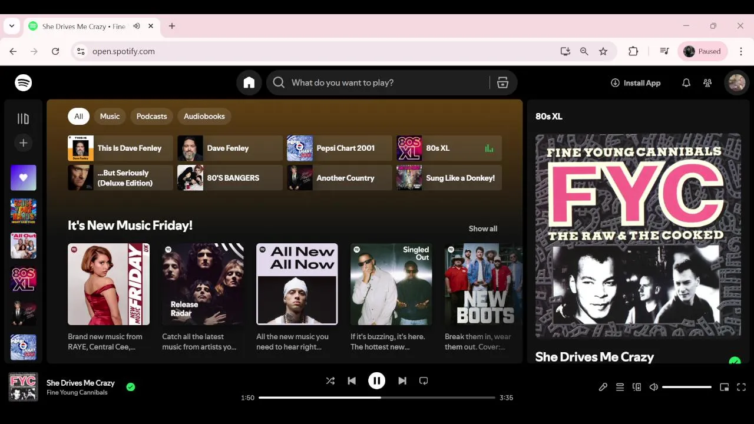Open Another Country shortcut

point(339,178)
